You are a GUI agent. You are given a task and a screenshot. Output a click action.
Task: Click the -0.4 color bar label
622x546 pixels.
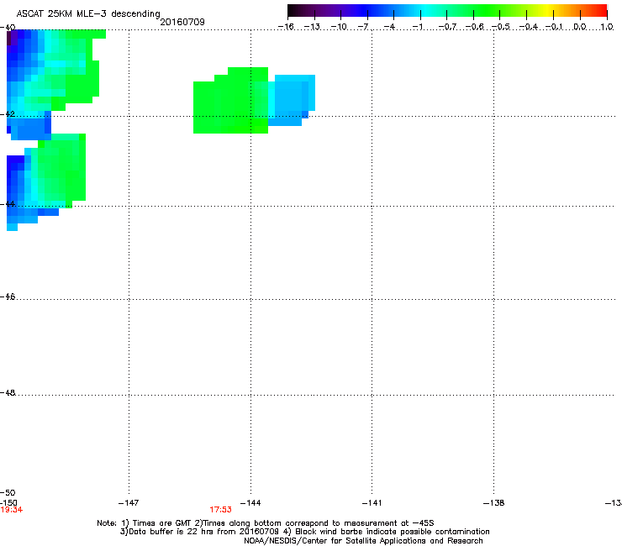point(528,27)
